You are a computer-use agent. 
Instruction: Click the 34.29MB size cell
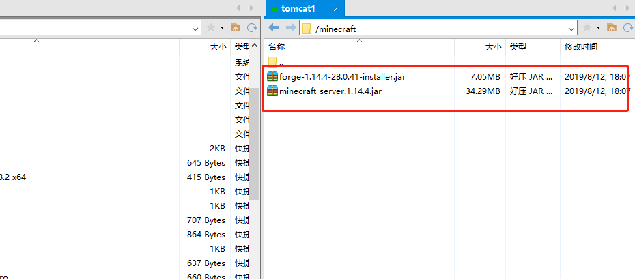pos(483,91)
